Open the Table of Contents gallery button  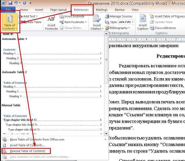(x=10, y=22)
